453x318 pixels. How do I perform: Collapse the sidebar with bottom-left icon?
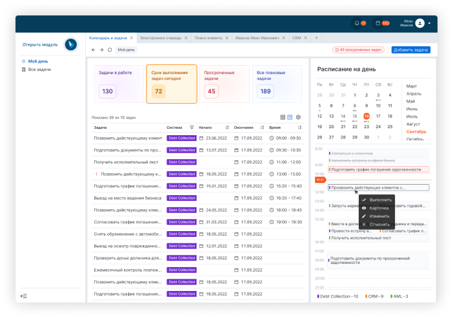click(x=24, y=296)
